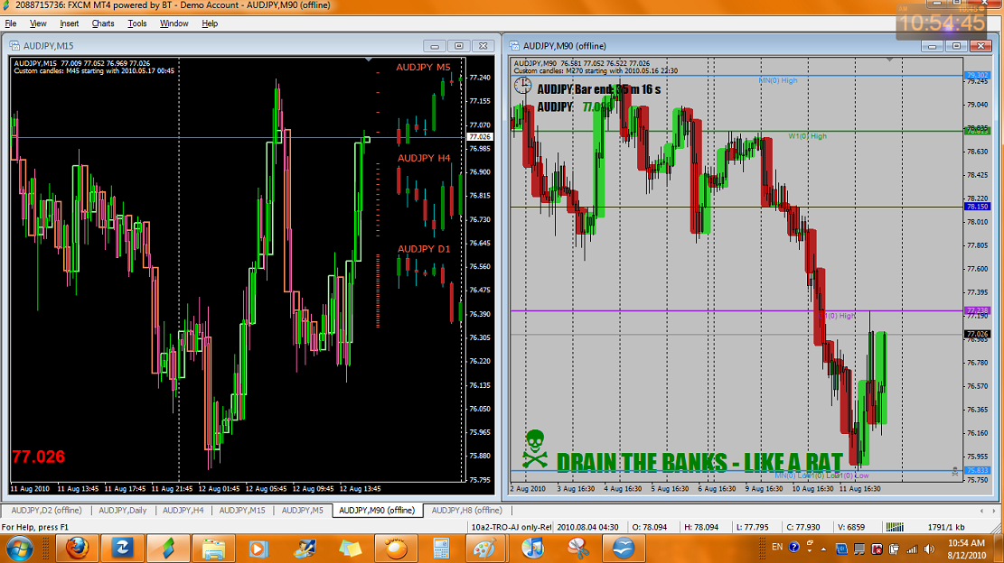Click the 77.026 price label on M15 axis

[x=479, y=137]
